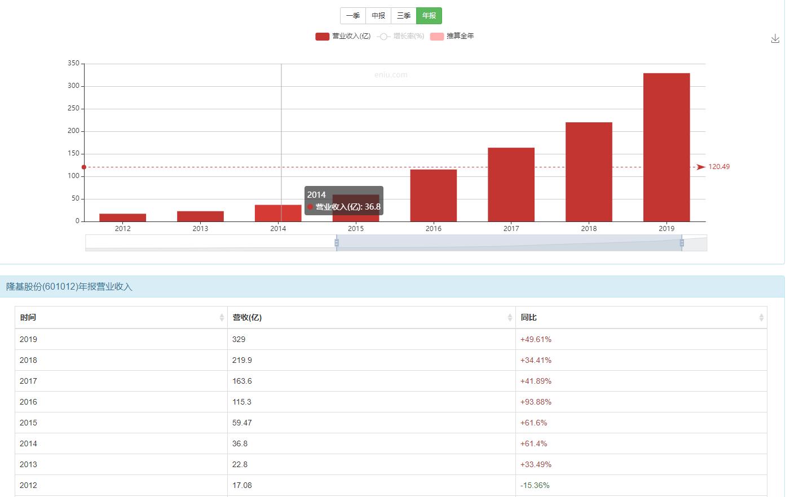Image resolution: width=790 pixels, height=497 pixels.
Task: Click the -15.36% growth cell
Action: tap(641, 485)
